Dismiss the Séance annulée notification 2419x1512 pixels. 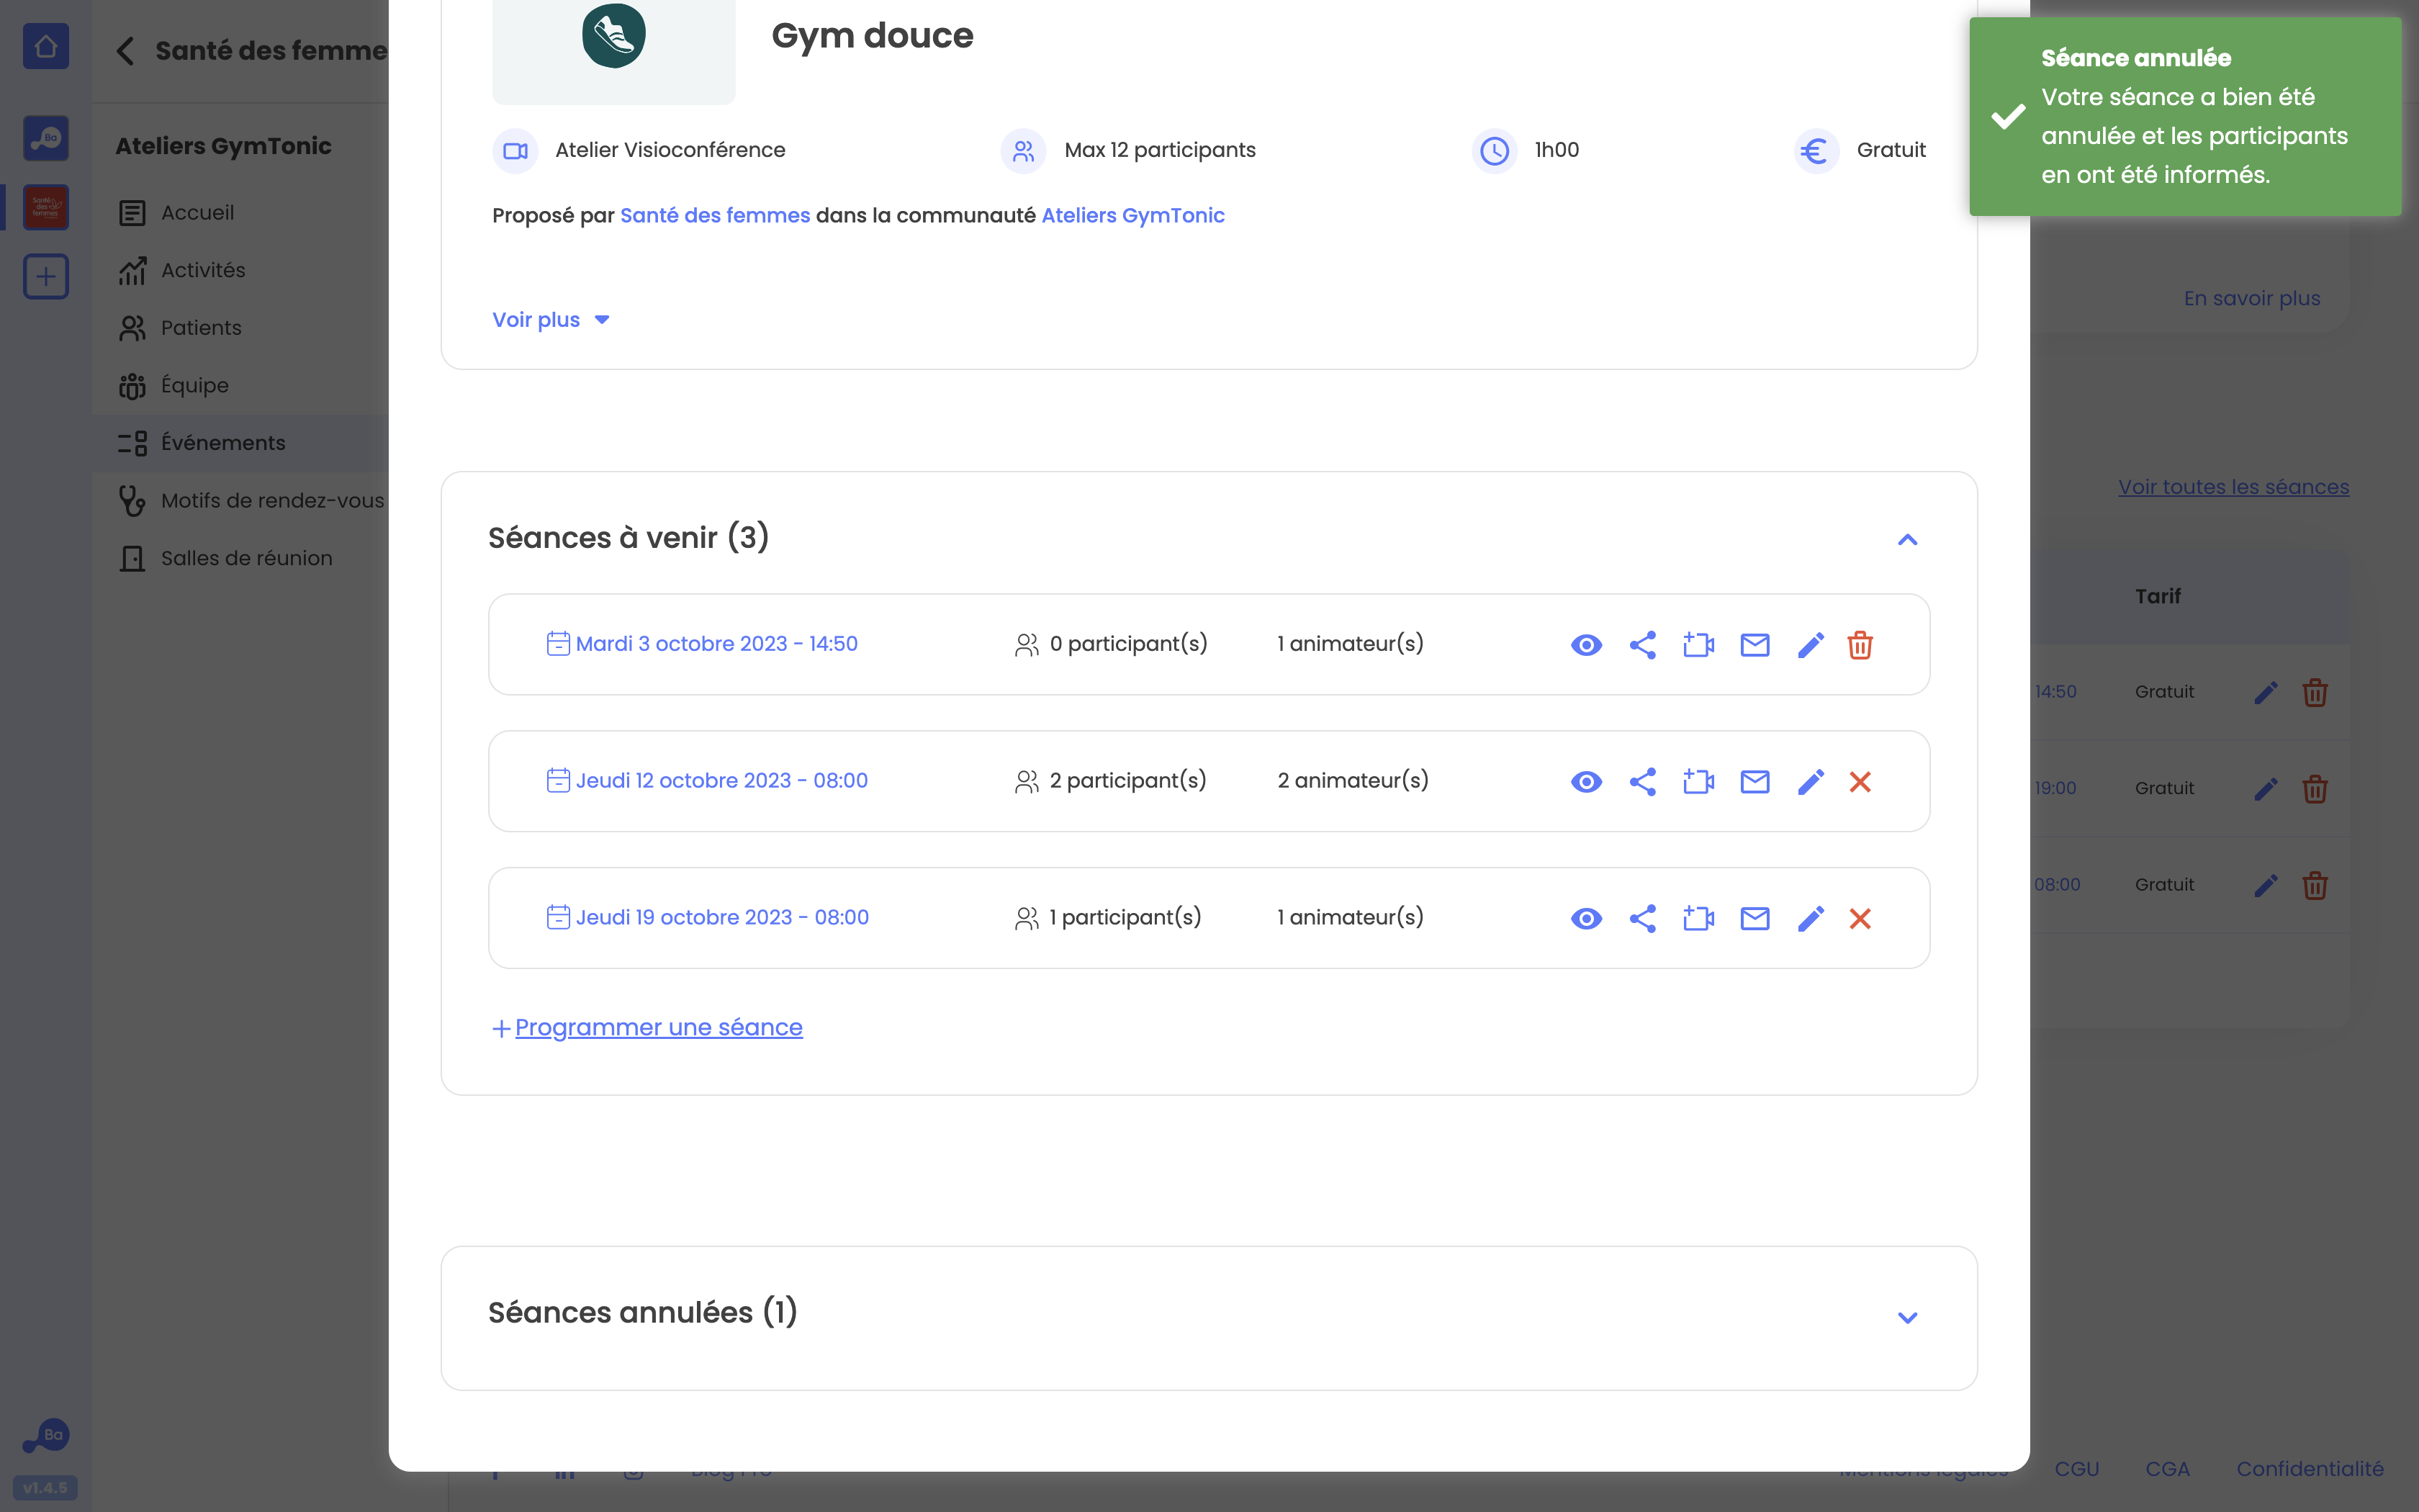click(2185, 116)
